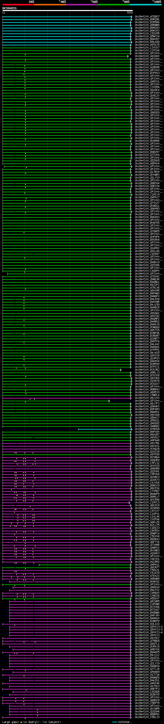Select hit label UniRef100_Q4DG19
Image resolution: width=164 pixels, height=724 pixels.
pyautogui.click(x=147, y=587)
